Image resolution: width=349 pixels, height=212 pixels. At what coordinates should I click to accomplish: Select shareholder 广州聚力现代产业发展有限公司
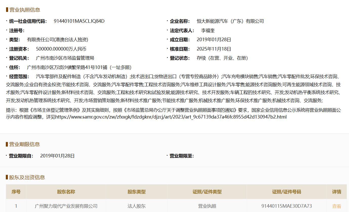[x=66, y=206]
